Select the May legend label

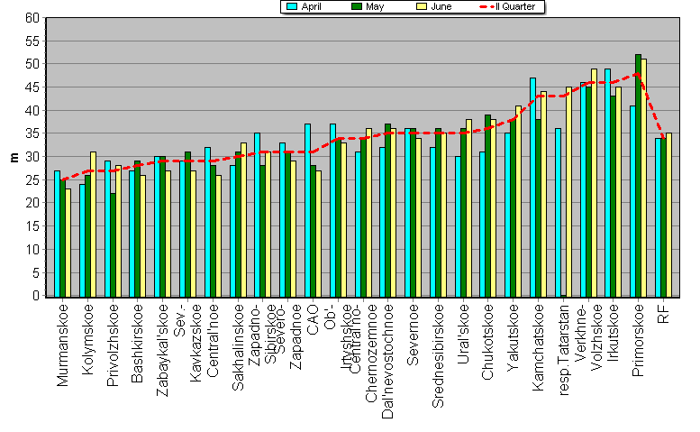[375, 6]
